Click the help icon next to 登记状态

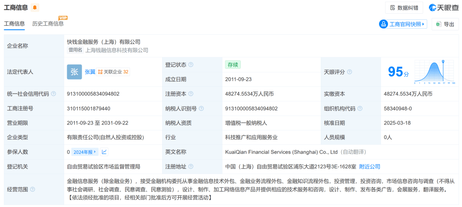191,65
